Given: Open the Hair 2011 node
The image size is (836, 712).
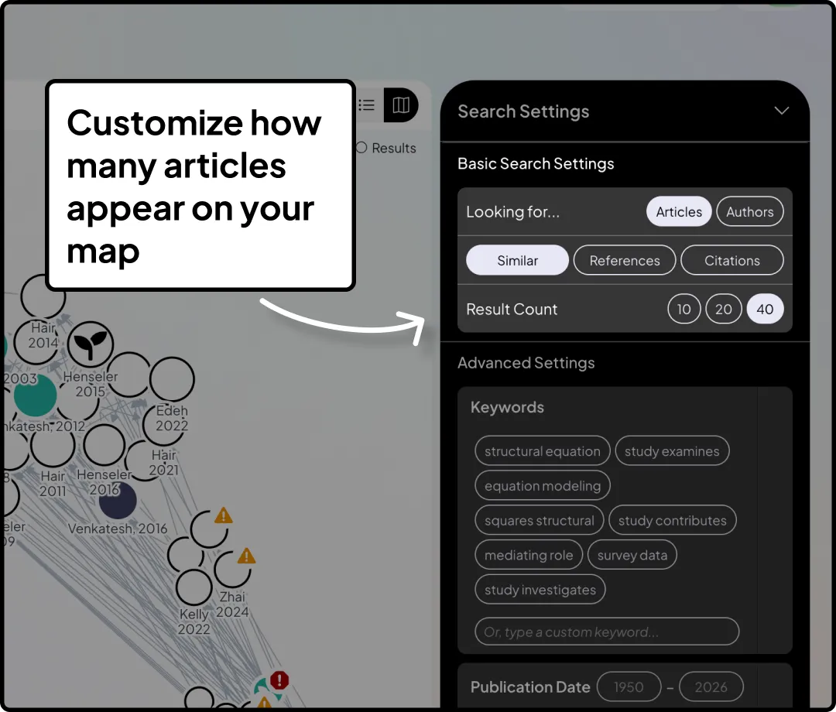Looking at the screenshot, I should click(x=53, y=446).
